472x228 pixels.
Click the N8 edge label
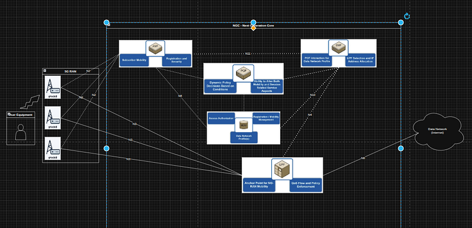(x=180, y=96)
